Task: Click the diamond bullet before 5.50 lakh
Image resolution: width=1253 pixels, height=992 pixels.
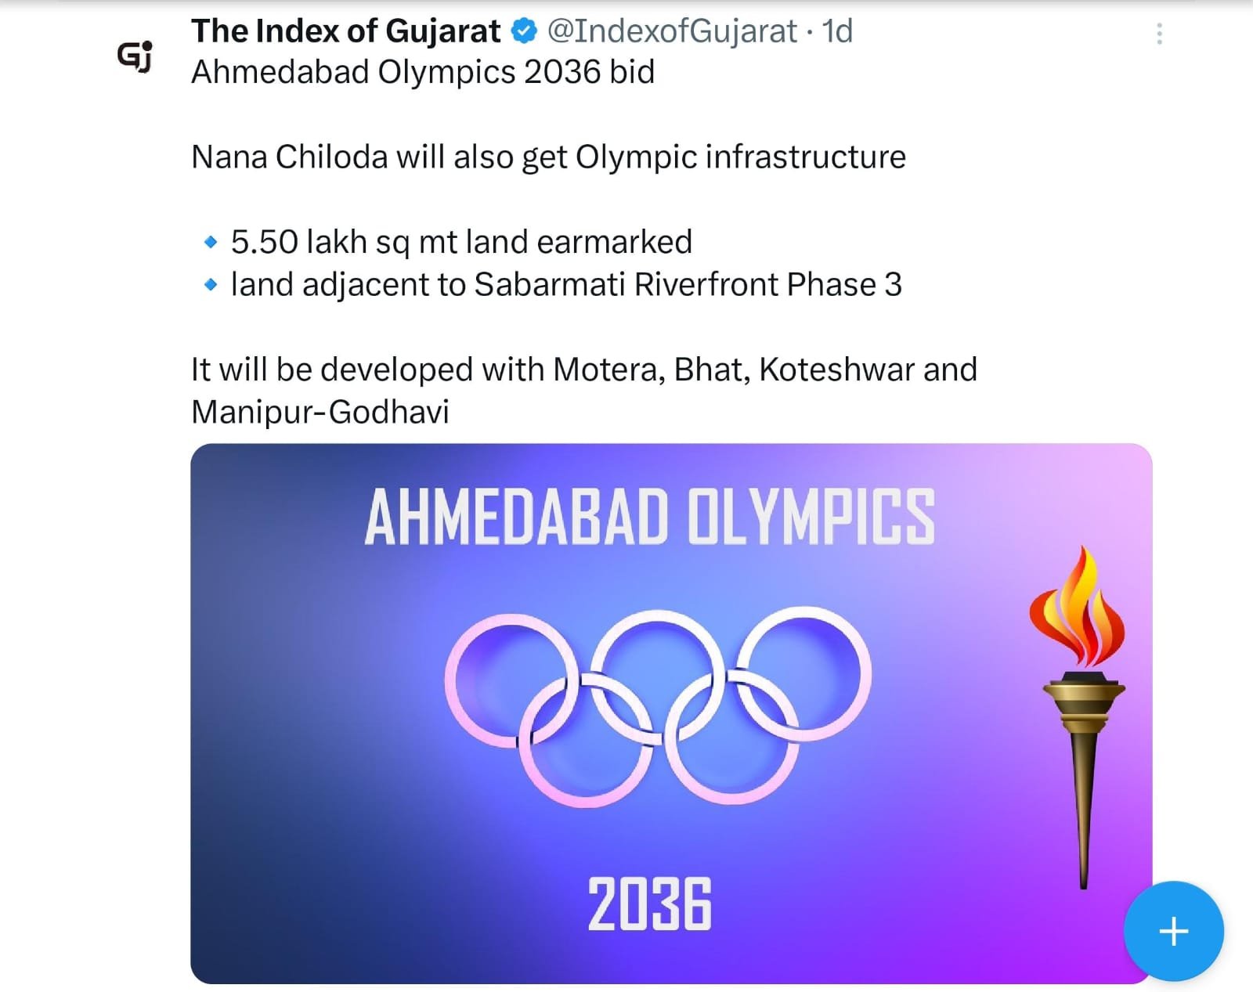Action: tap(210, 242)
